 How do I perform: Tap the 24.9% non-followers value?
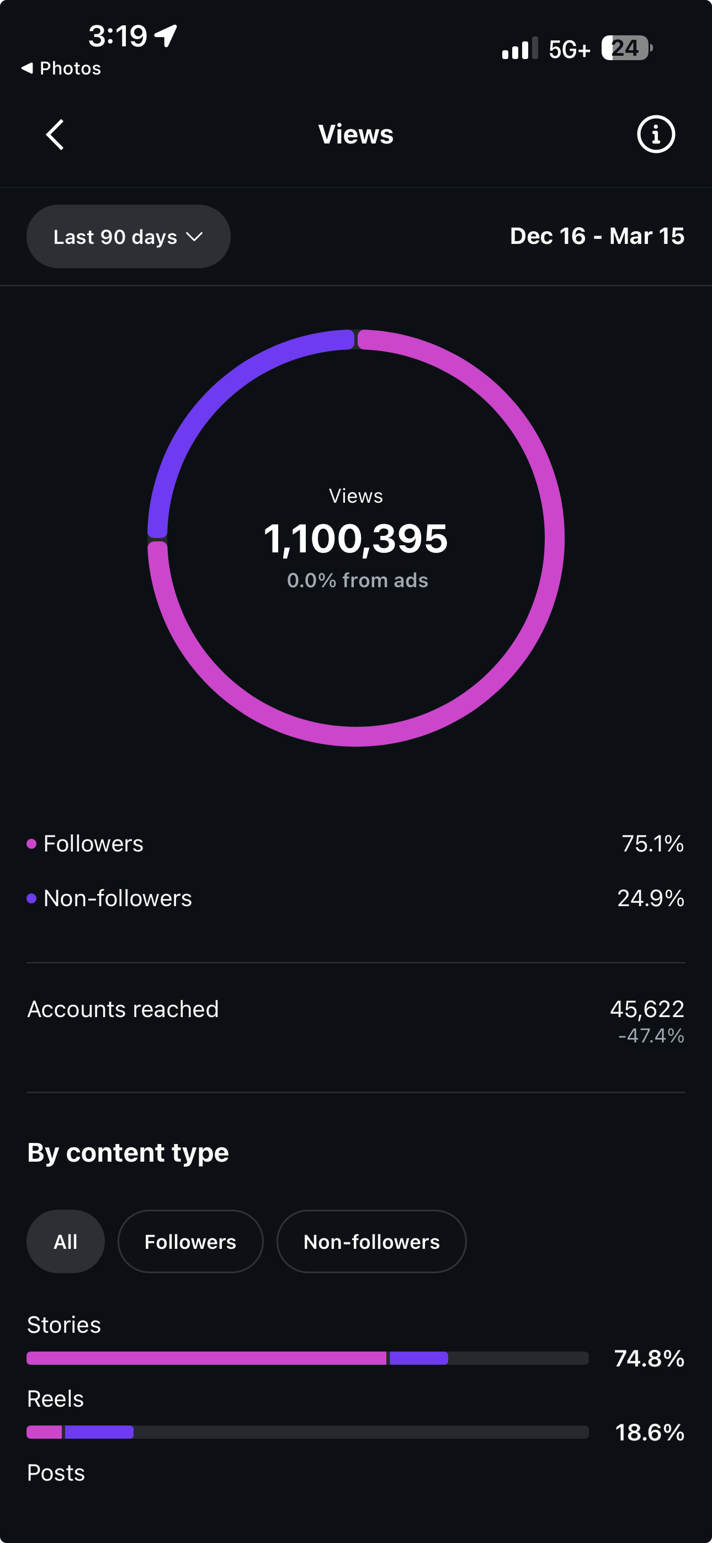click(651, 898)
